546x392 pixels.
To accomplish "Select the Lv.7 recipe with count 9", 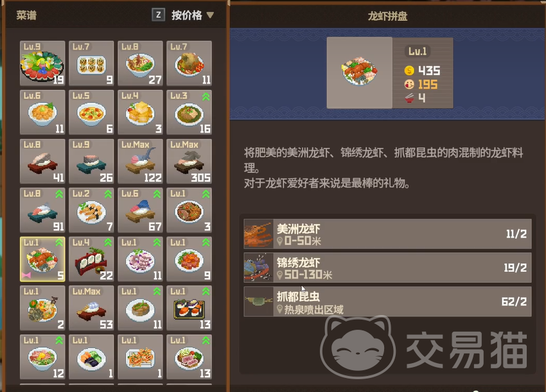I will pyautogui.click(x=92, y=64).
